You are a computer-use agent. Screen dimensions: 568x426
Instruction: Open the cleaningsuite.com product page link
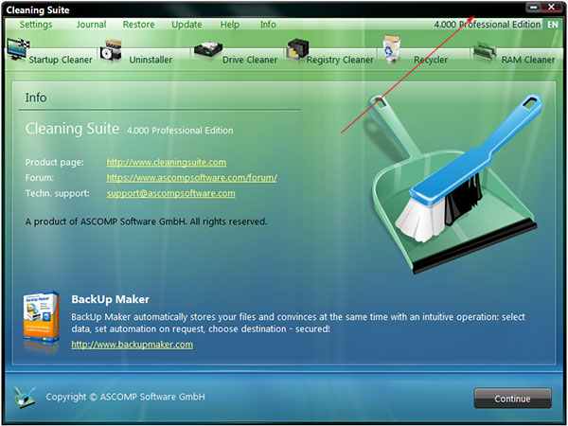166,163
